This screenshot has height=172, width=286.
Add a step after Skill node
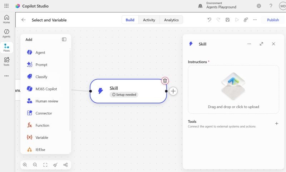click(x=173, y=91)
